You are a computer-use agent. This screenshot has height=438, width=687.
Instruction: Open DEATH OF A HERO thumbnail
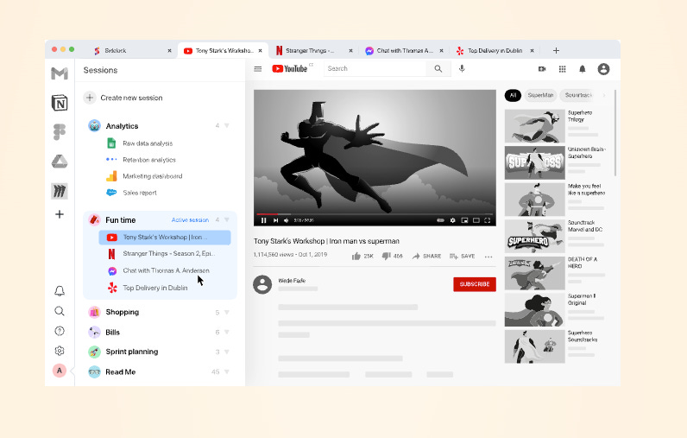point(534,273)
